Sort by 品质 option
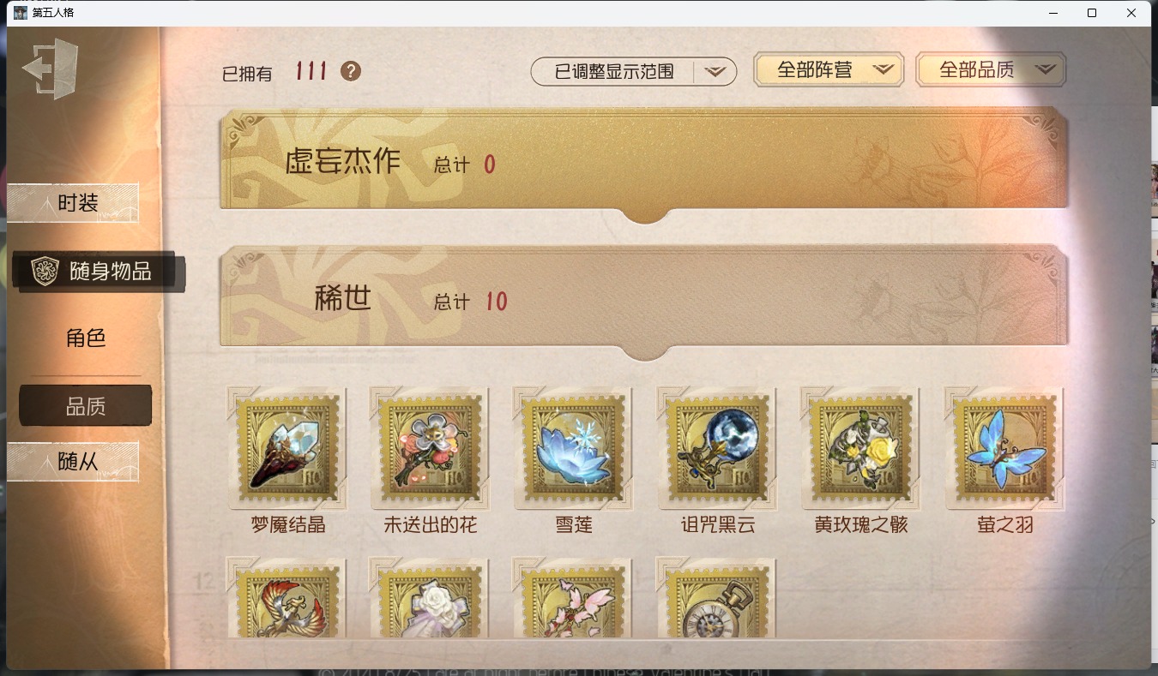The image size is (1158, 676). tap(86, 405)
